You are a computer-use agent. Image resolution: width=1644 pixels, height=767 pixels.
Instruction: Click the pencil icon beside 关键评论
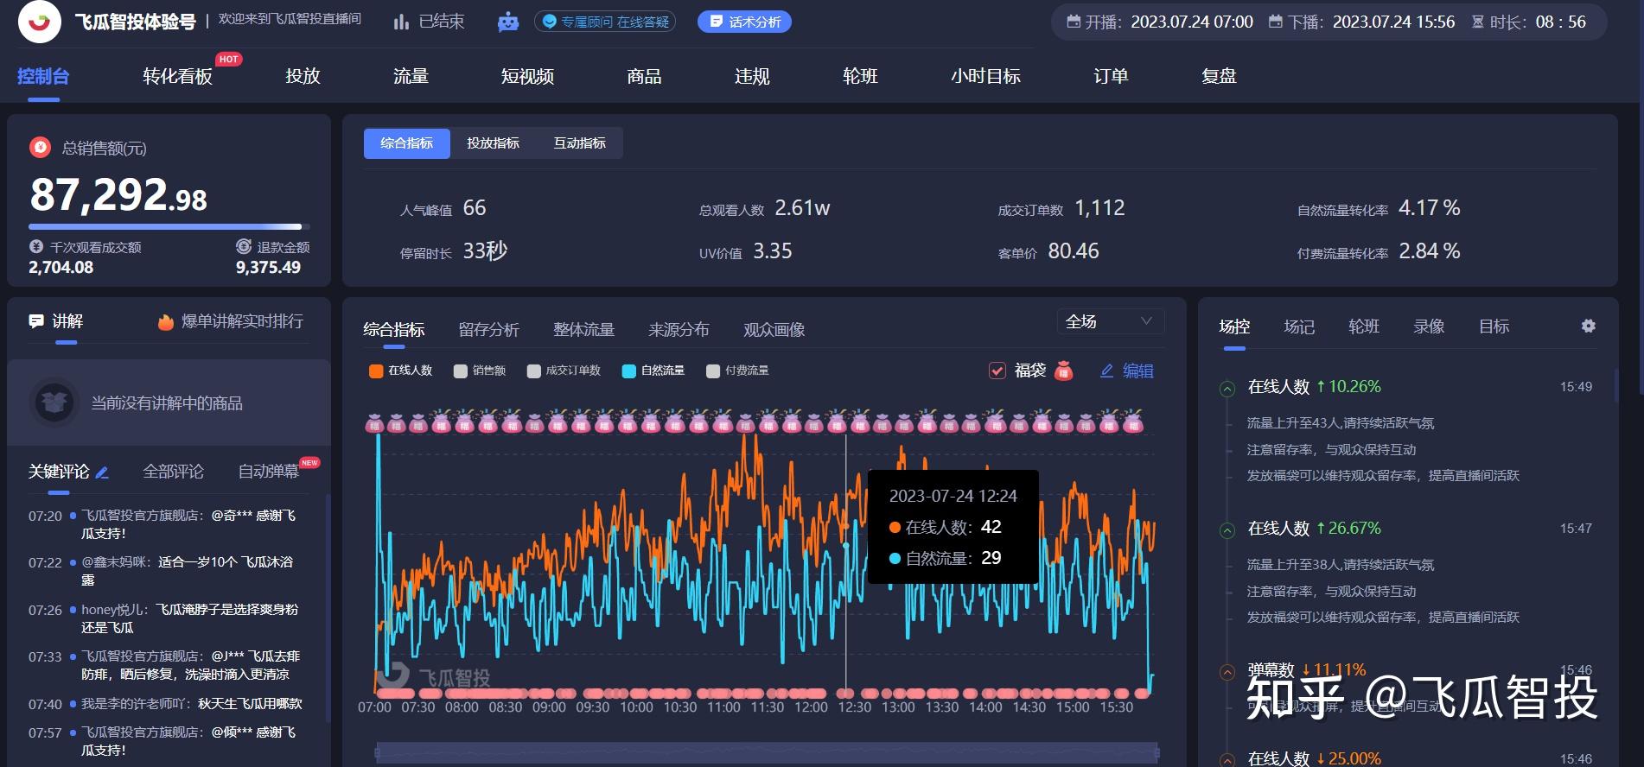point(102,472)
